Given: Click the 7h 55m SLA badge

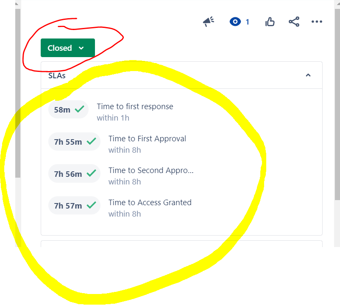Looking at the screenshot, I should pos(74,142).
